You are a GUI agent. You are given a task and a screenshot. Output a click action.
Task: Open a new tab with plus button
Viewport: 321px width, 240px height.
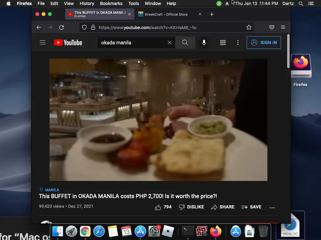click(212, 14)
